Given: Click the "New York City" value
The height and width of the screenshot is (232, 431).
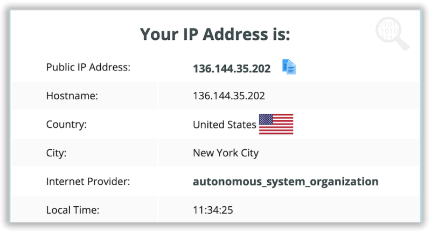Looking at the screenshot, I should click(226, 153).
